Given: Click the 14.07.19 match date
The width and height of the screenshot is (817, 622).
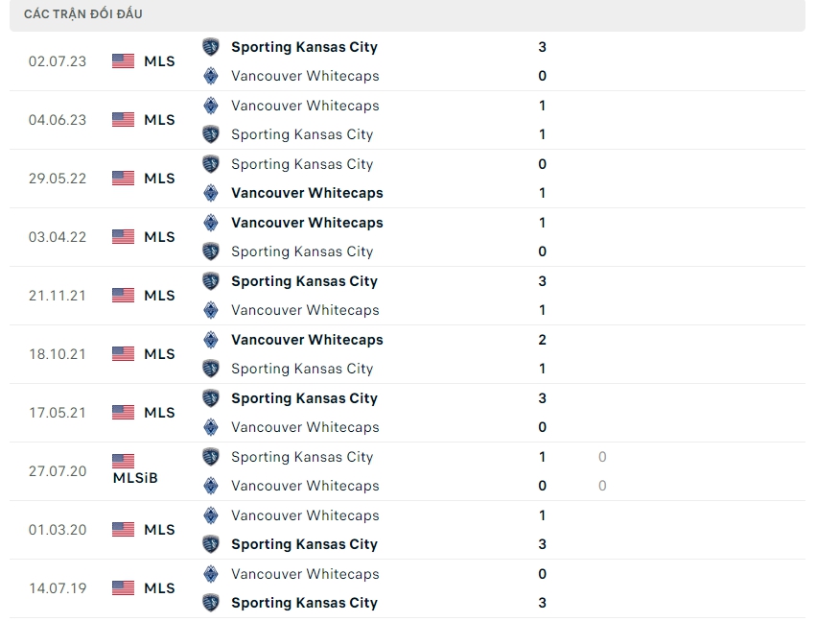Looking at the screenshot, I should (58, 588).
